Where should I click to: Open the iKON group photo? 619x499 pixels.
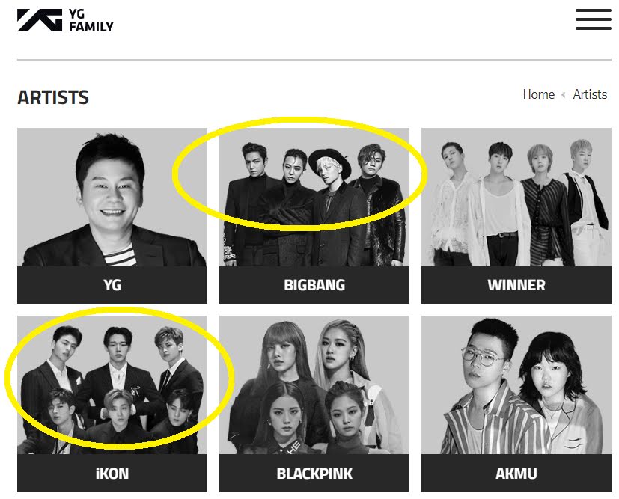tap(112, 385)
